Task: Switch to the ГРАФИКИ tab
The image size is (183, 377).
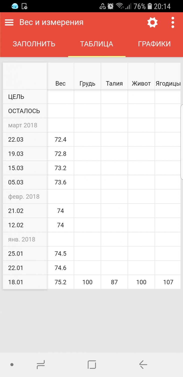Action: pyautogui.click(x=154, y=44)
